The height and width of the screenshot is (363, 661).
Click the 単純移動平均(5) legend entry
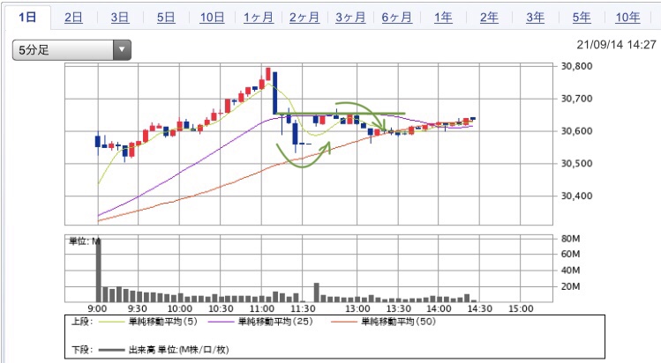click(x=162, y=322)
